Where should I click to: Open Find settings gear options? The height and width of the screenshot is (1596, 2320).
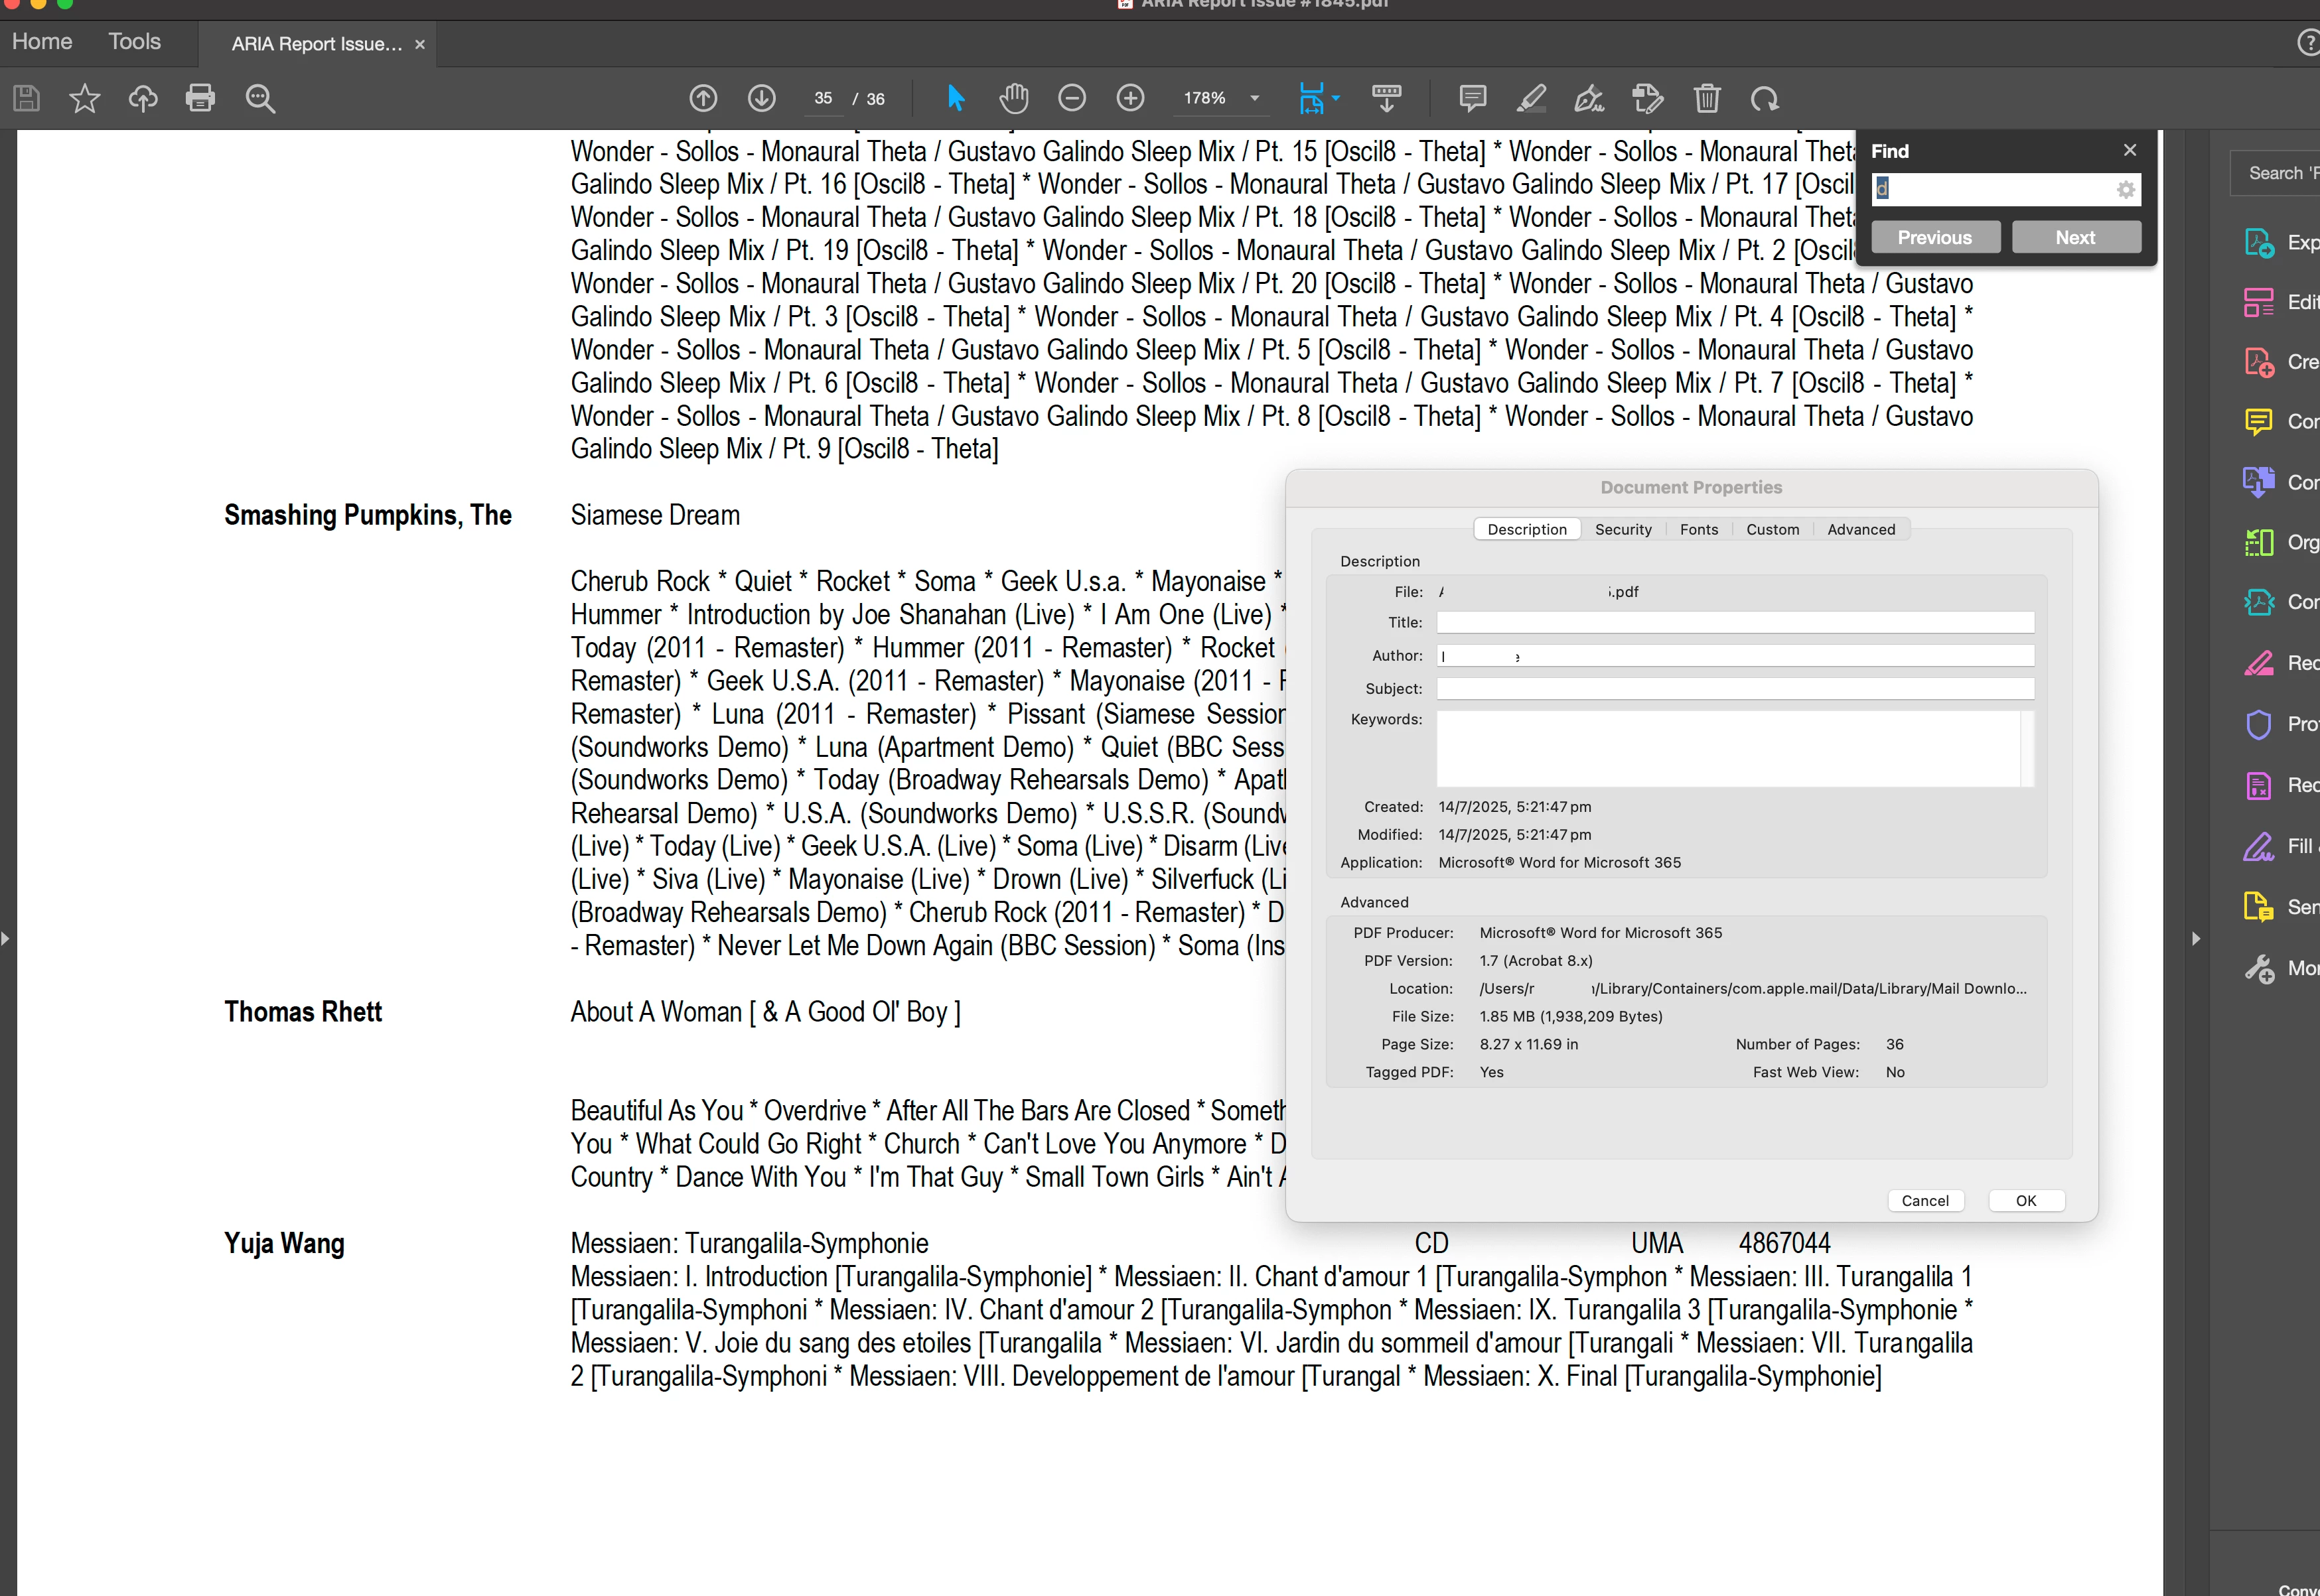click(x=2126, y=189)
